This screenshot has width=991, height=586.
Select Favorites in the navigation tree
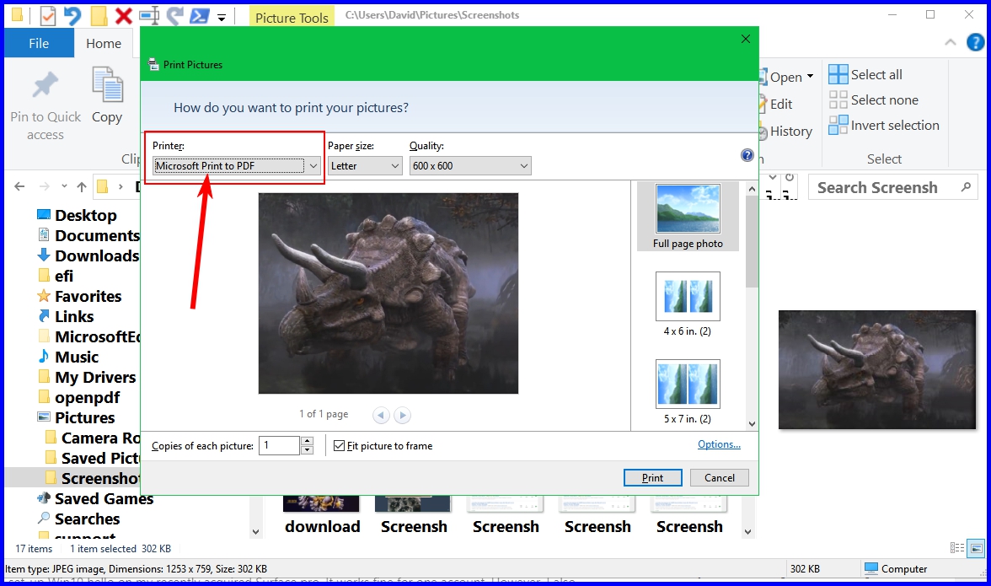pyautogui.click(x=79, y=296)
